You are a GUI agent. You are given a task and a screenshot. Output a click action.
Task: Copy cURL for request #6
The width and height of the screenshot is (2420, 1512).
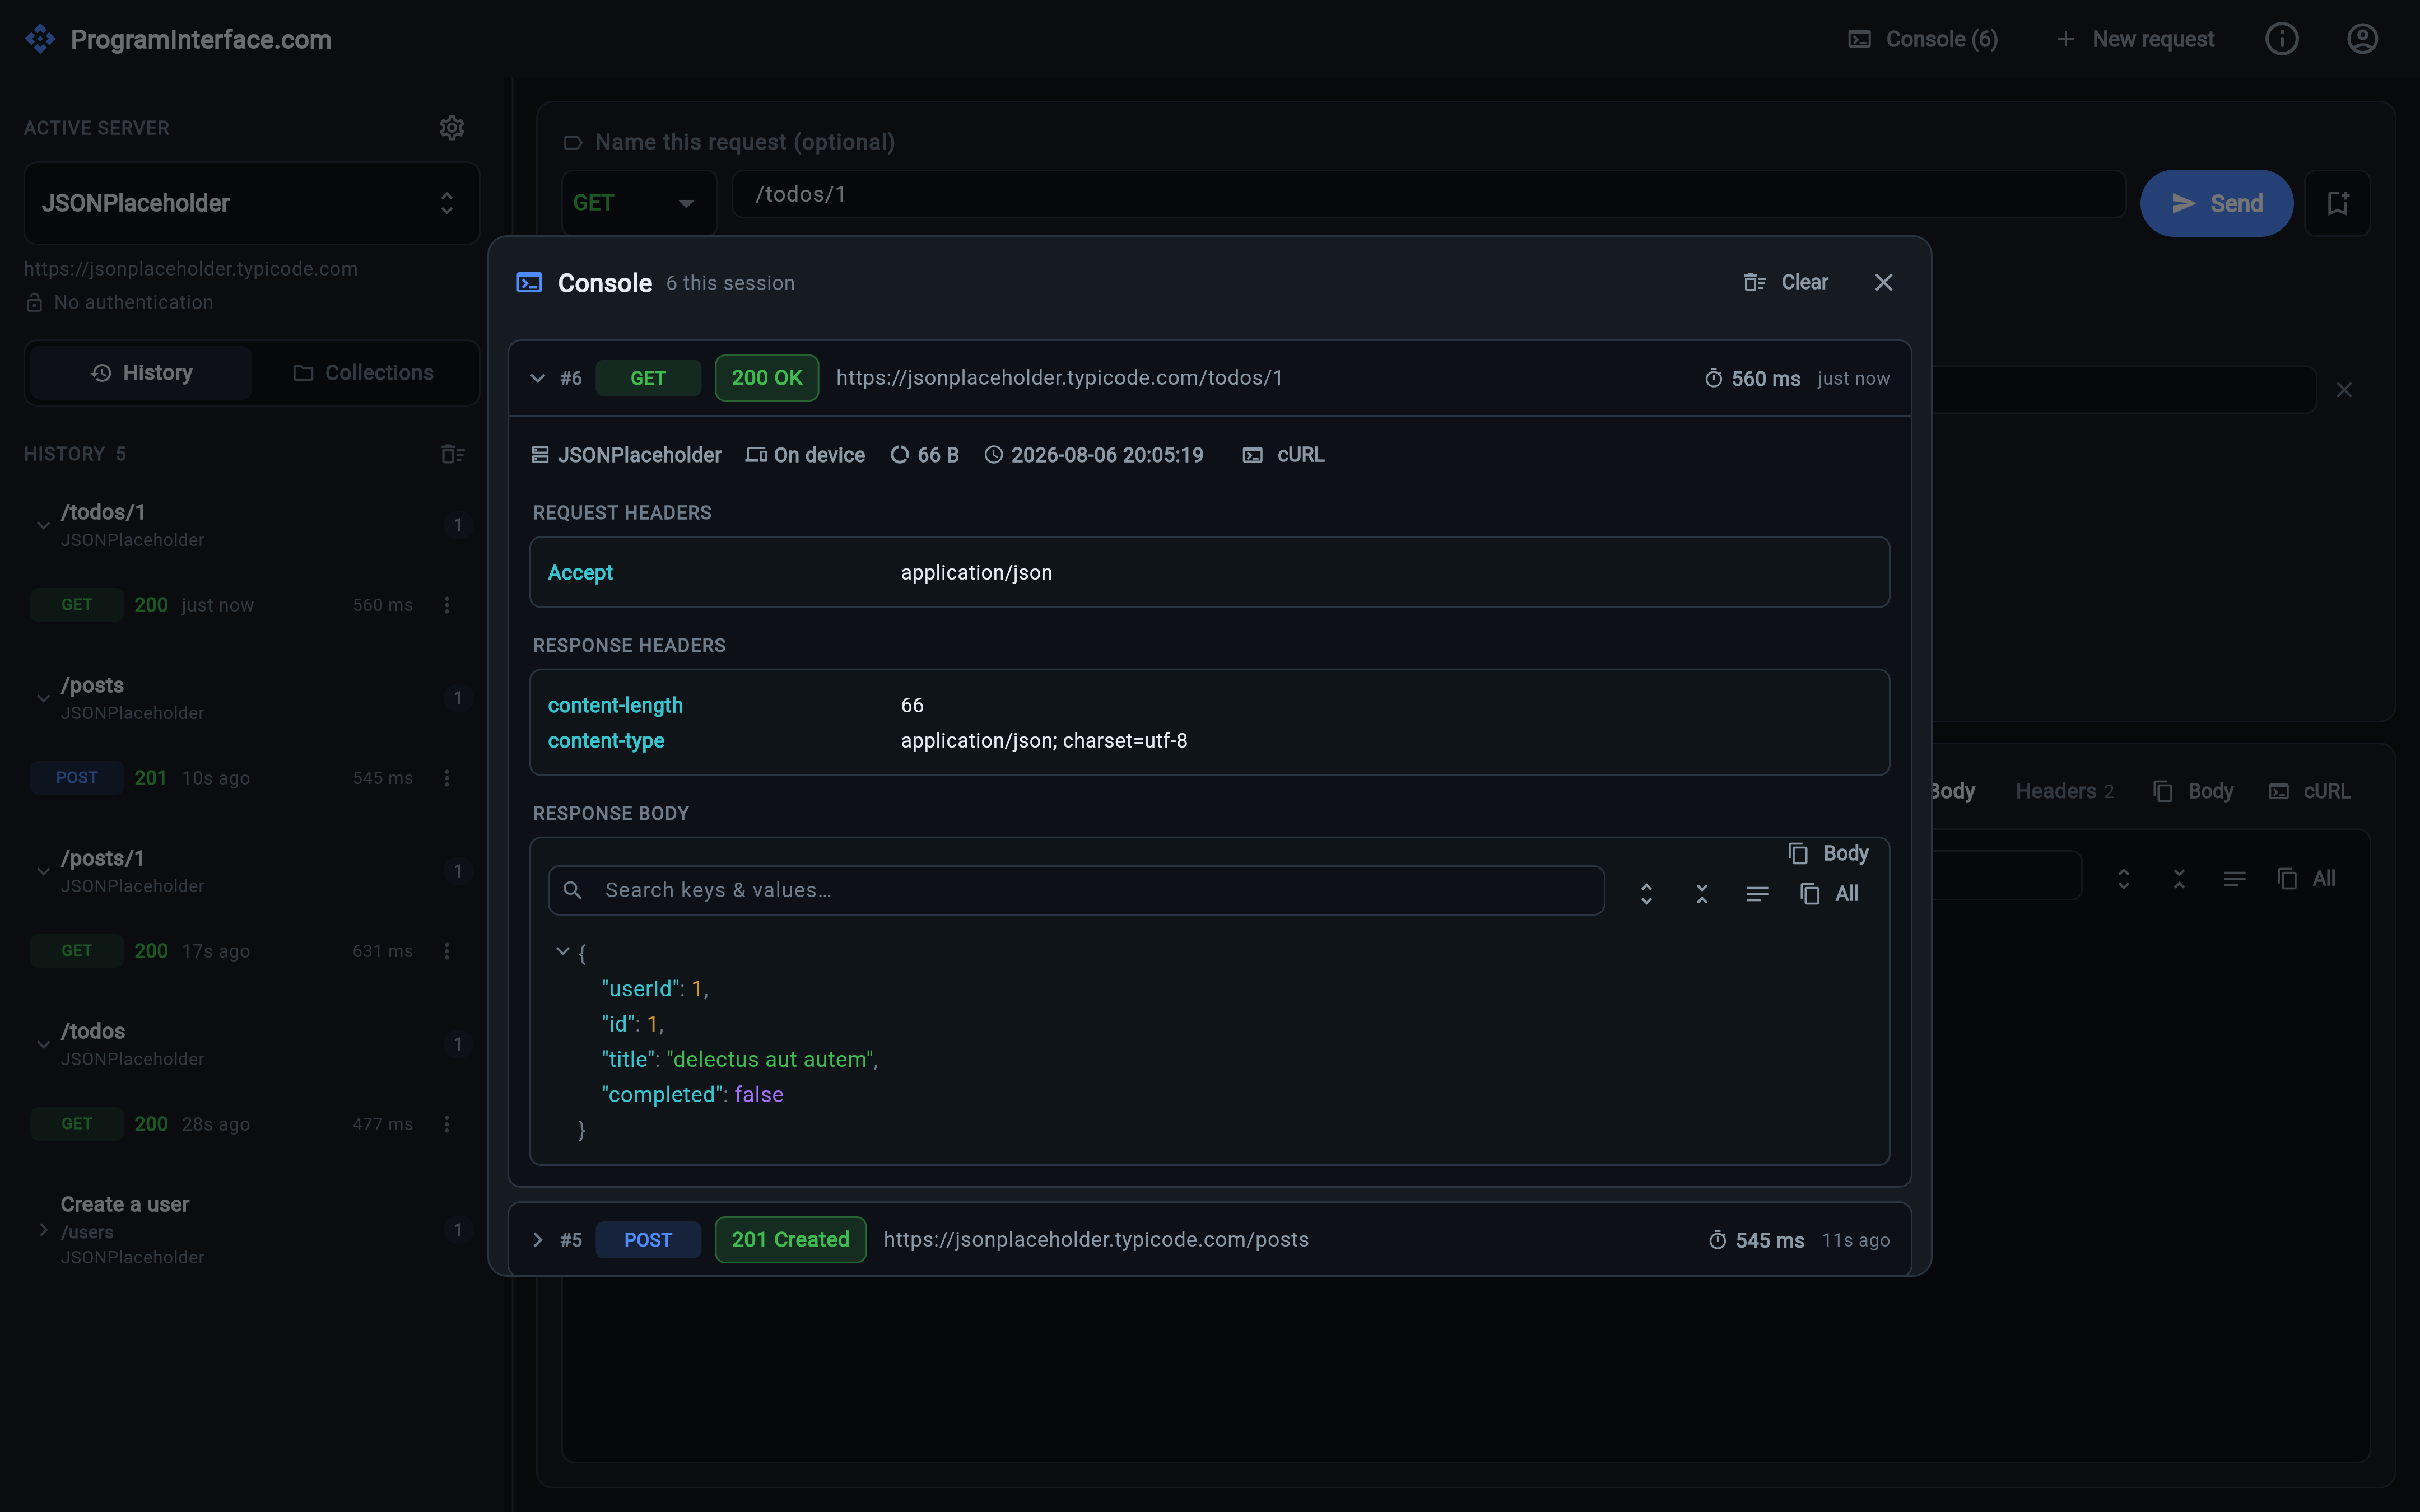1283,455
